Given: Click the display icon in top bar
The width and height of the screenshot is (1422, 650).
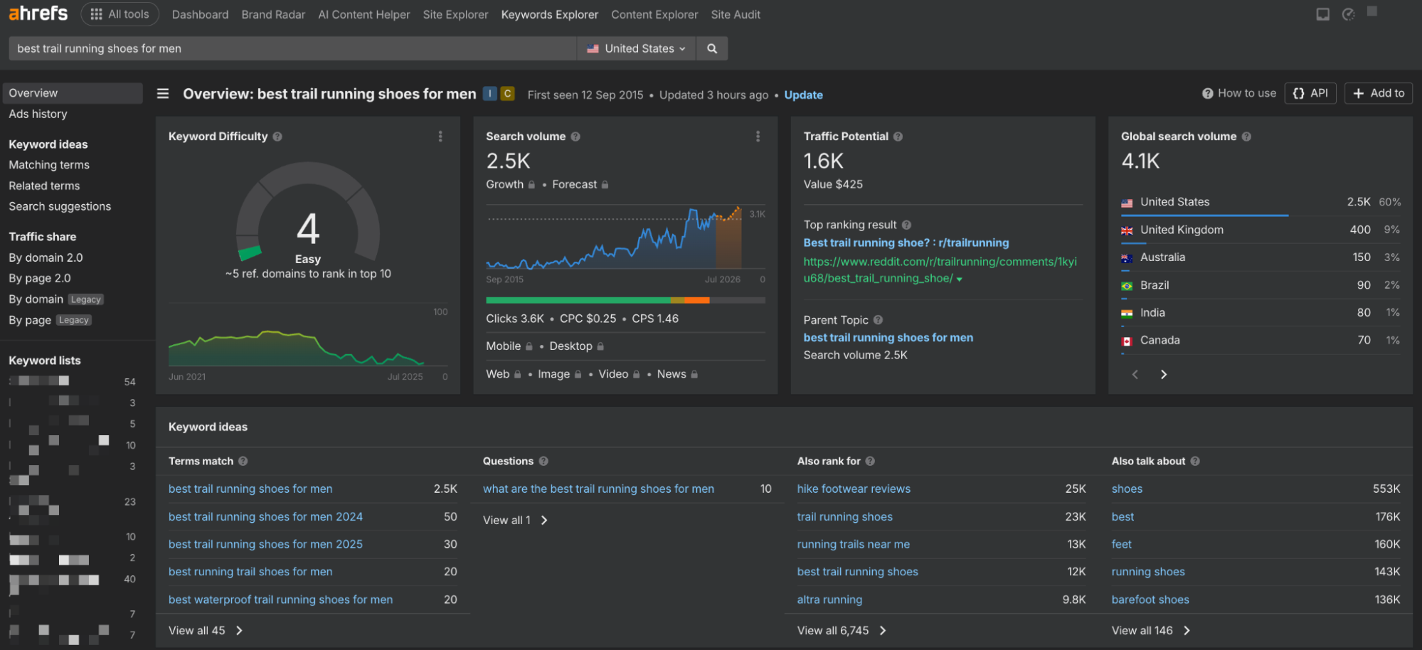Looking at the screenshot, I should [1323, 14].
